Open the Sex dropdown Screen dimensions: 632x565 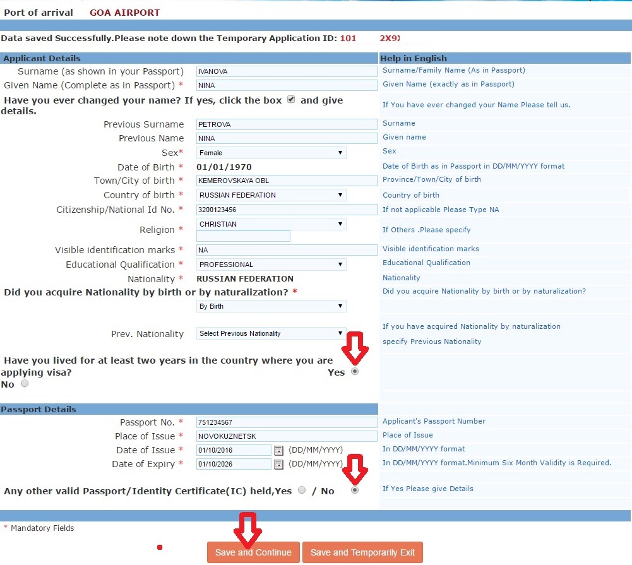pyautogui.click(x=271, y=153)
